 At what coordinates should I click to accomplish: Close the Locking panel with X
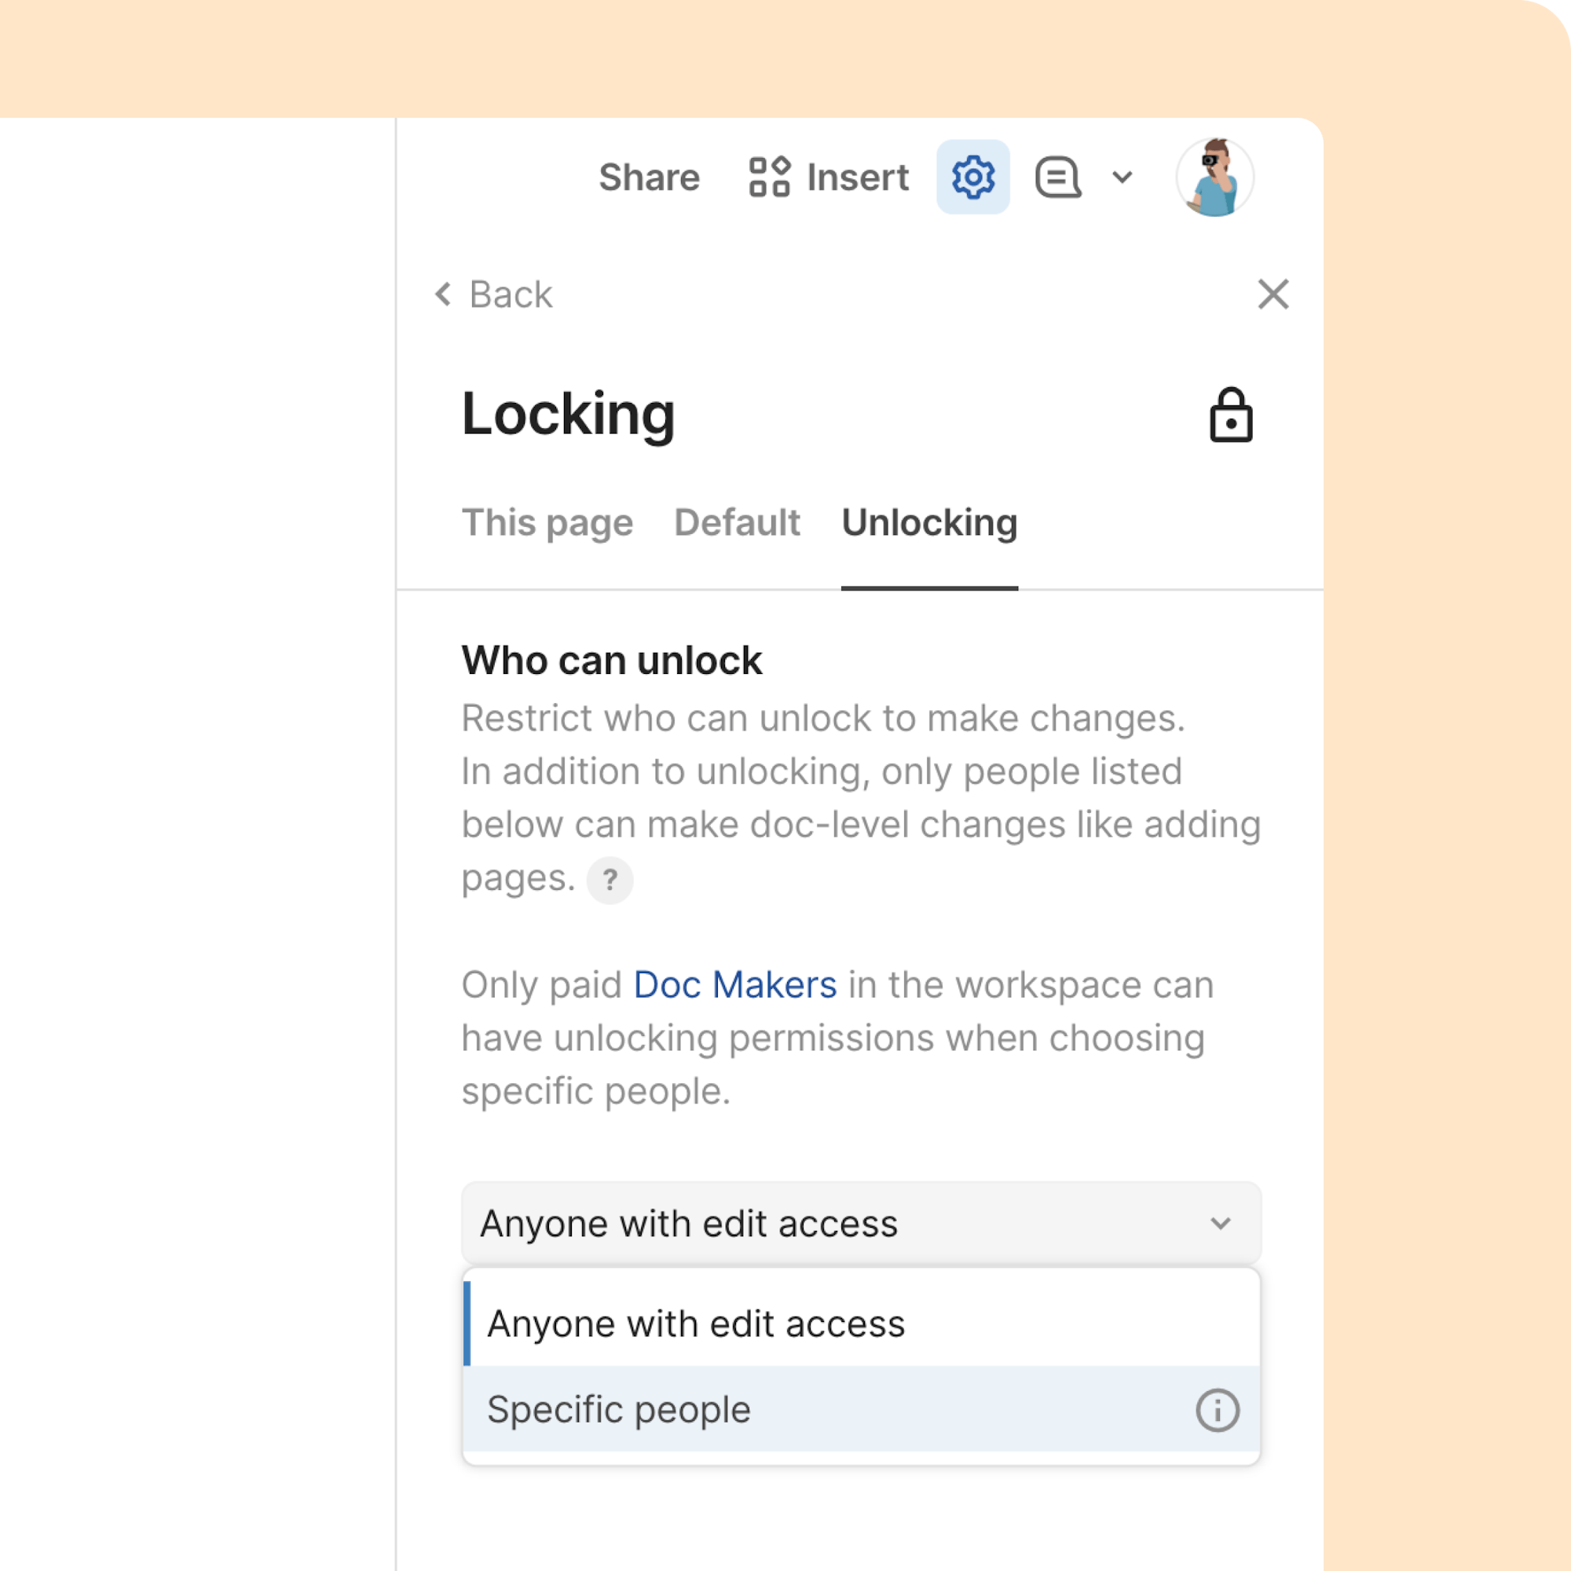[x=1273, y=295]
